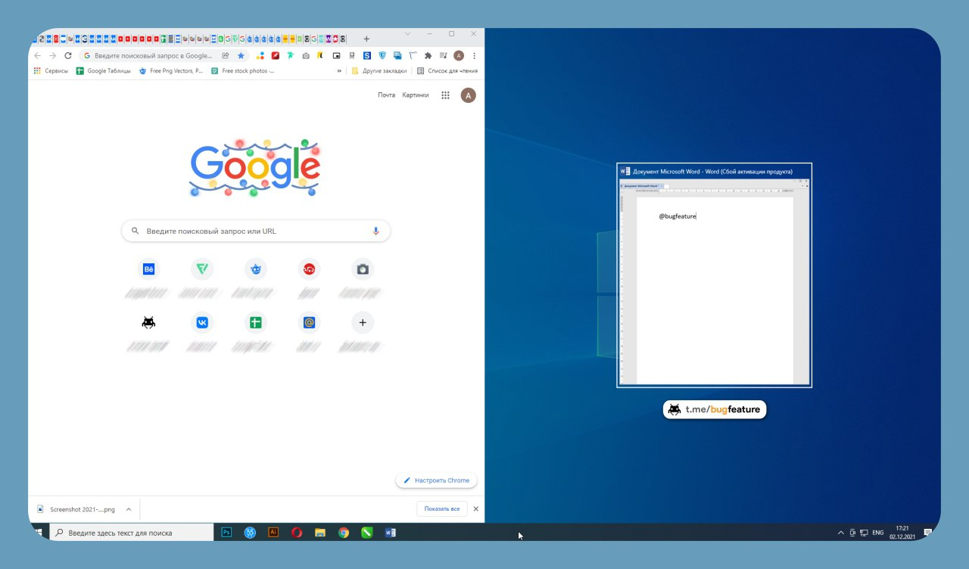Image resolution: width=969 pixels, height=569 pixels.
Task: Go back in Chrome navigation
Action: pyautogui.click(x=38, y=56)
